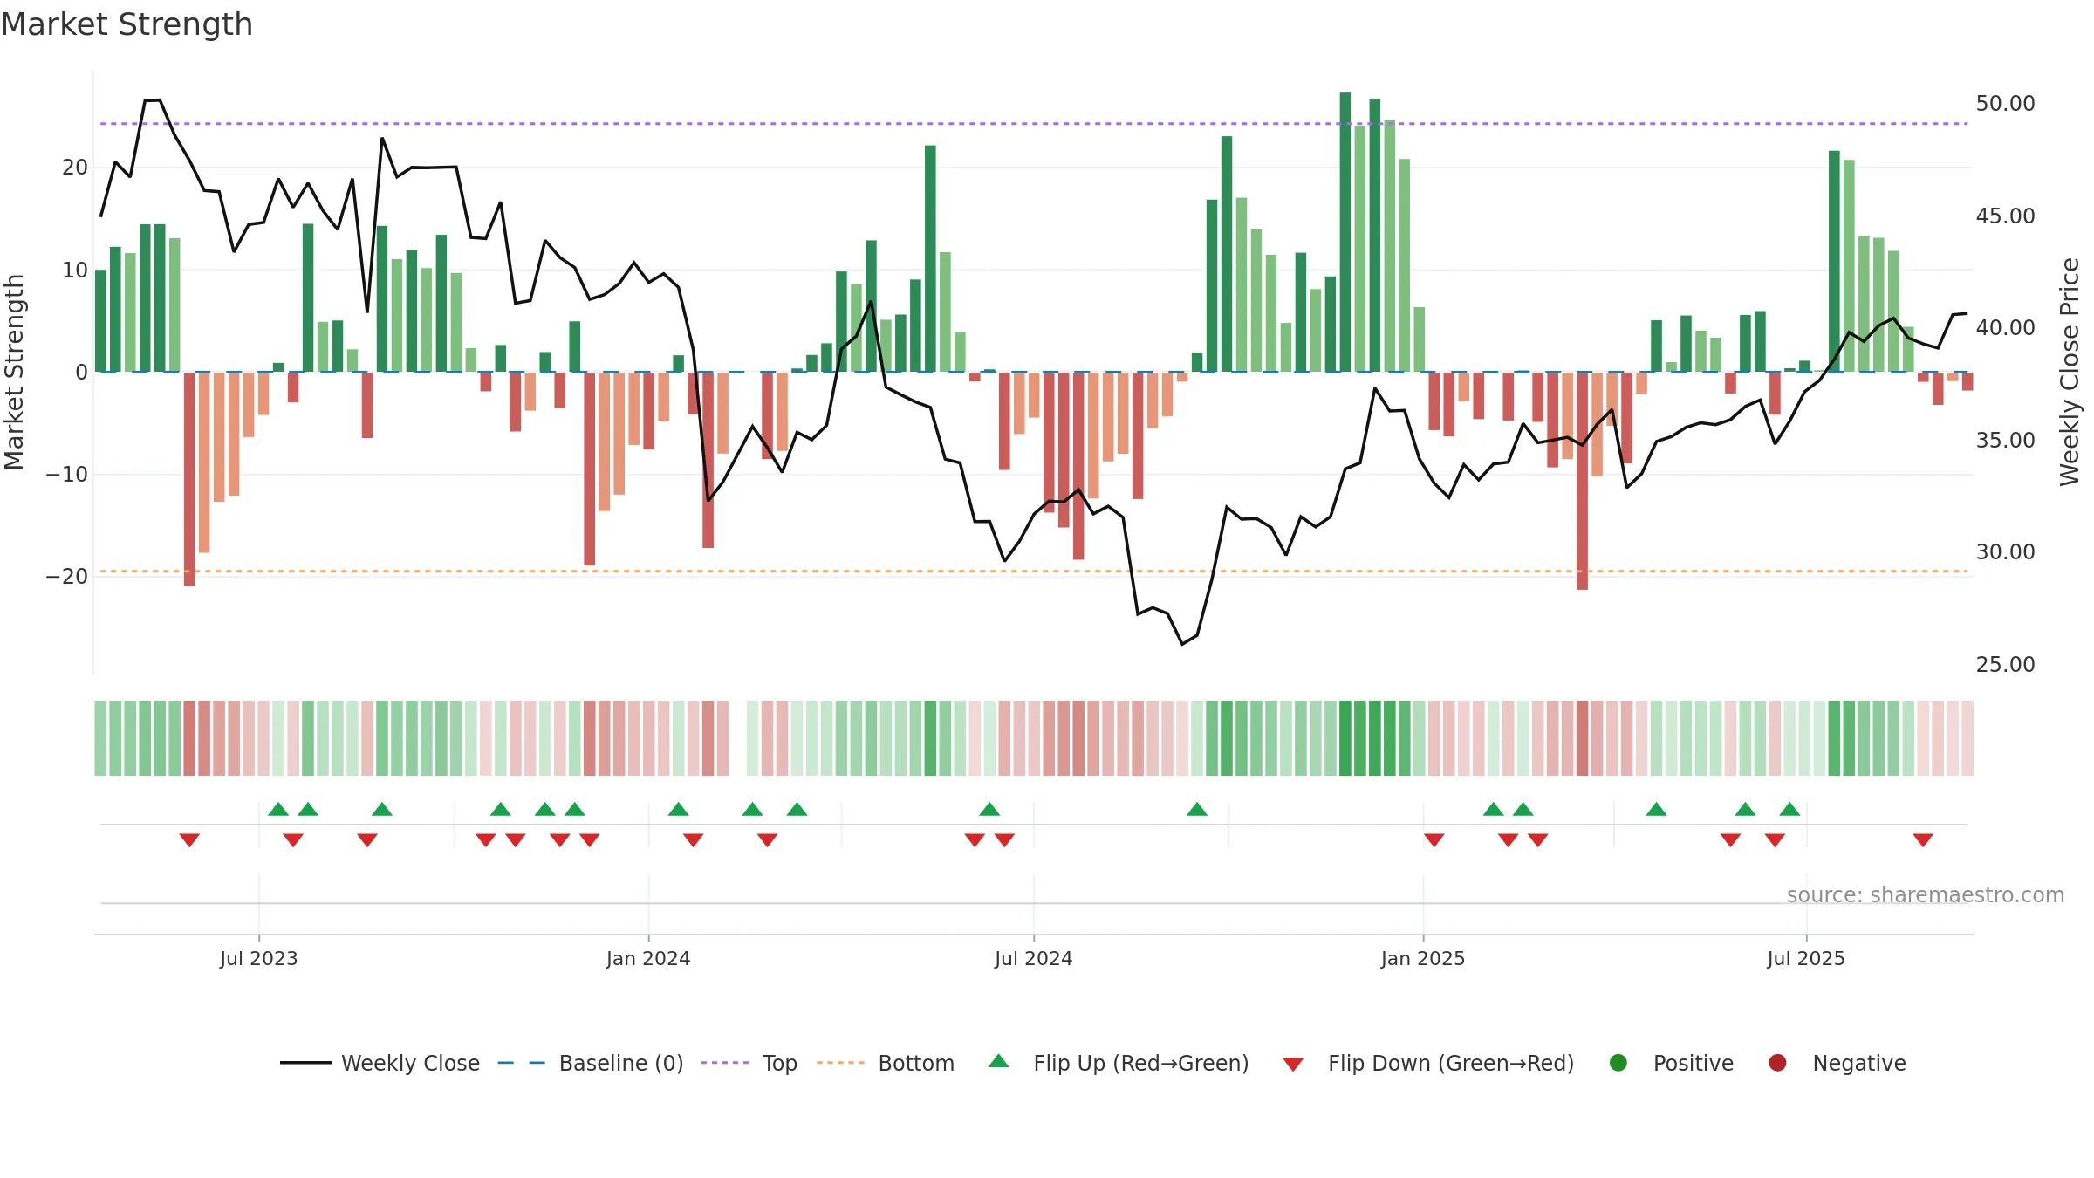Click the last pale red cell of the heat strip
Image resolution: width=2094 pixels, height=1178 pixels.
[x=1967, y=738]
